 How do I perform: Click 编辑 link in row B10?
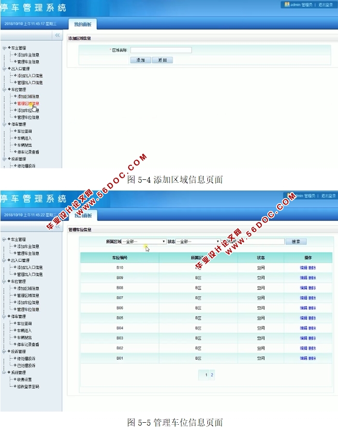304,268
